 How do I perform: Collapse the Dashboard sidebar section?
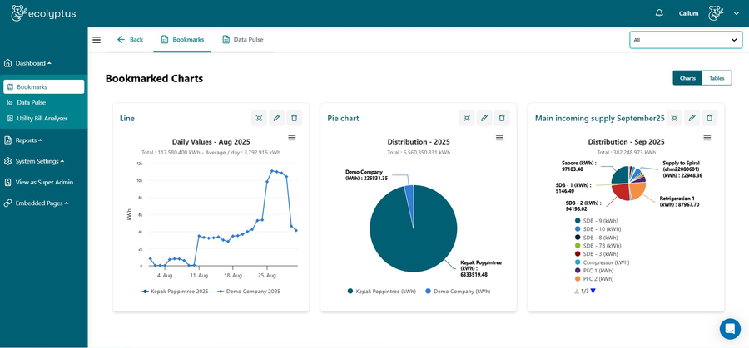tap(33, 63)
